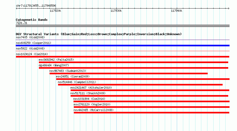Open the nsv608259 (Cooper2011) label
Image resolution: width=237 pixels, height=131 pixels.
point(34,43)
